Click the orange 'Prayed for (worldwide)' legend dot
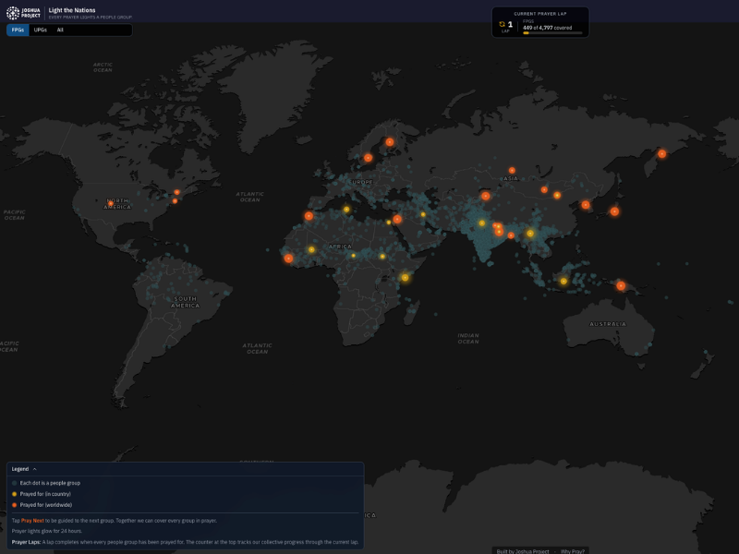This screenshot has width=739, height=554. (x=16, y=505)
